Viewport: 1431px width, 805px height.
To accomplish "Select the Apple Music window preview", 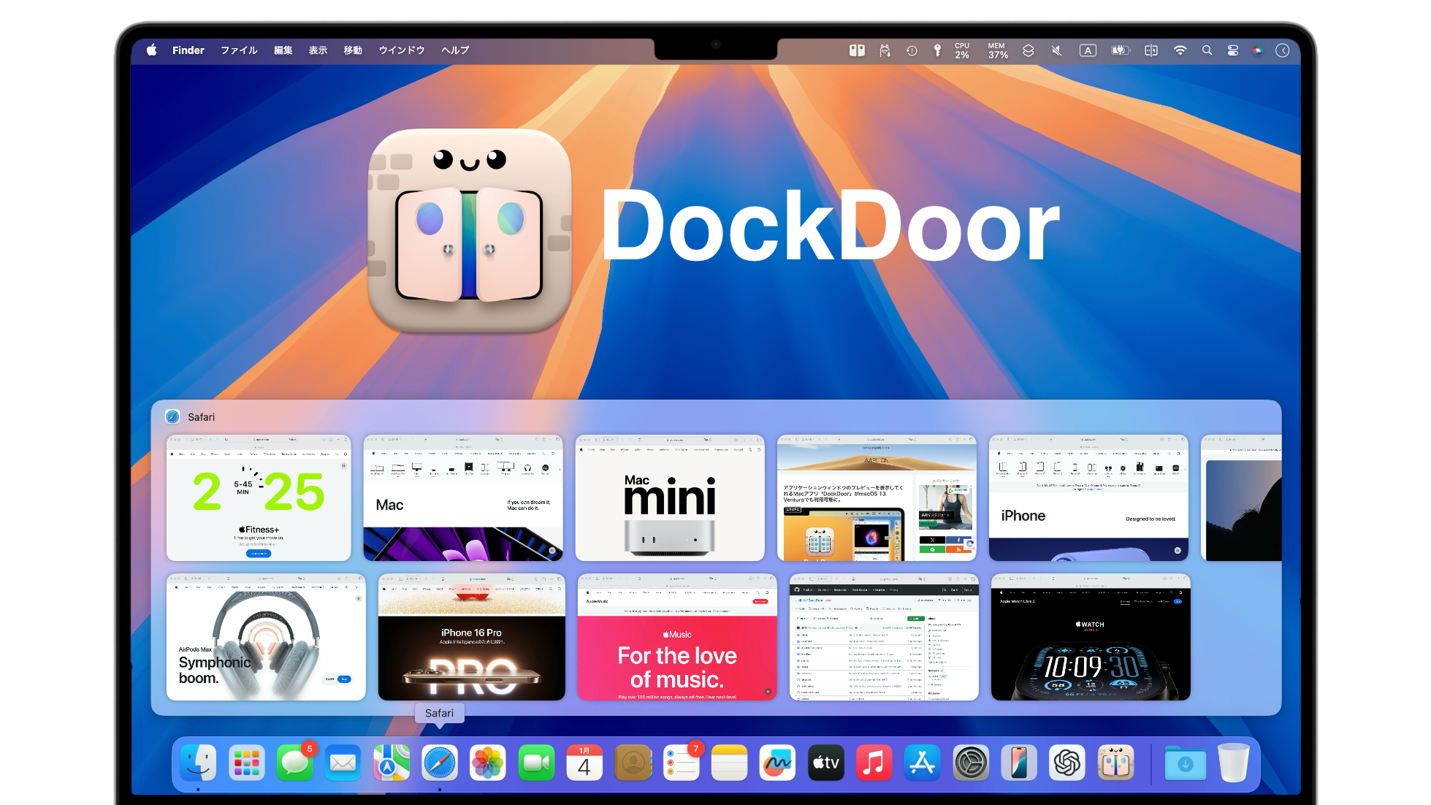I will click(x=677, y=637).
